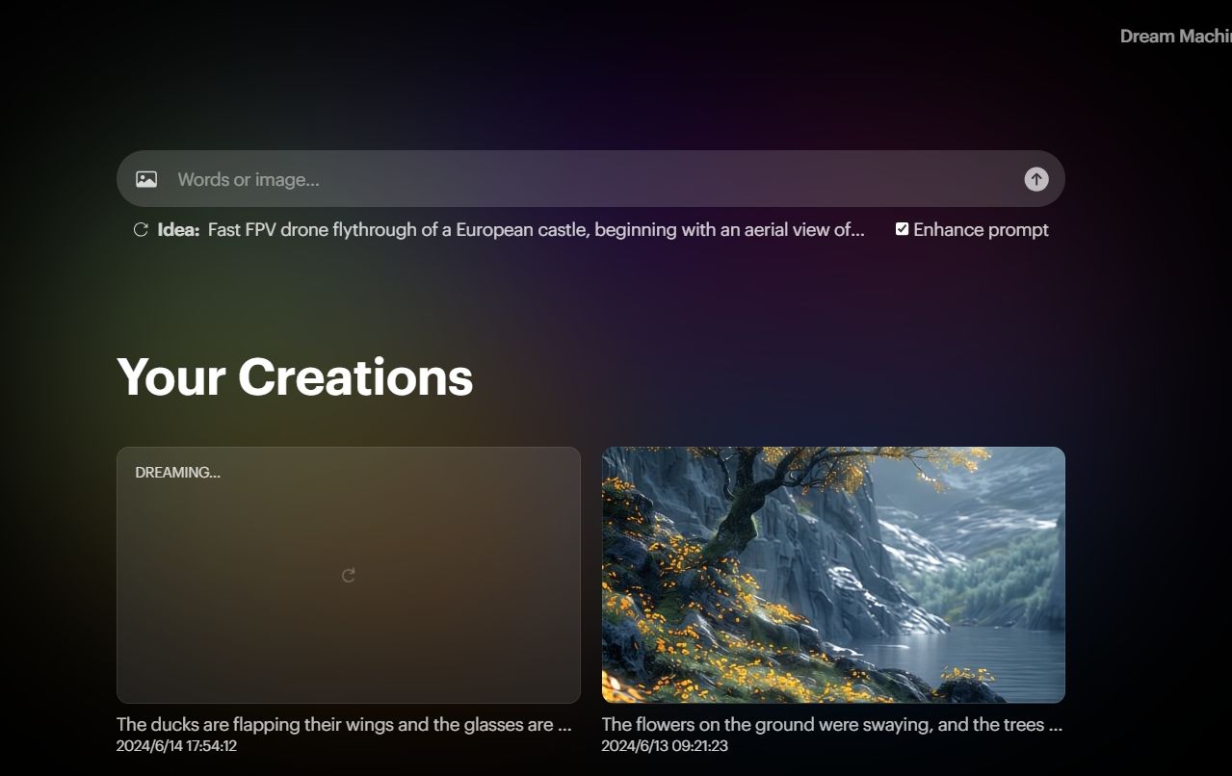
Task: Click the ducks flapping wings caption
Action: 344,725
